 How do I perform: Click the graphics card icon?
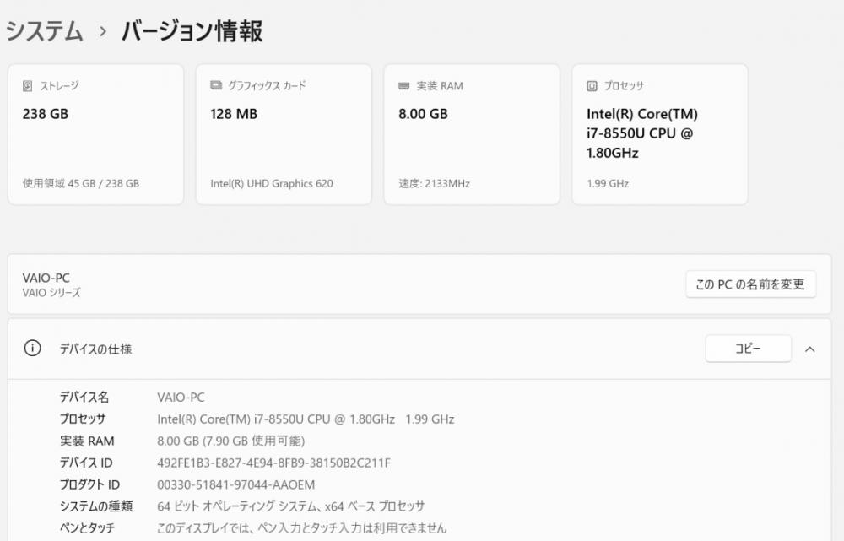click(216, 85)
